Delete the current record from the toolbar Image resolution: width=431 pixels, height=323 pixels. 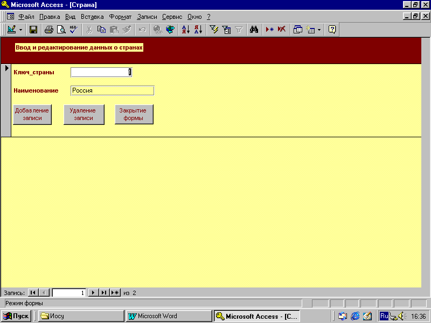point(282,30)
